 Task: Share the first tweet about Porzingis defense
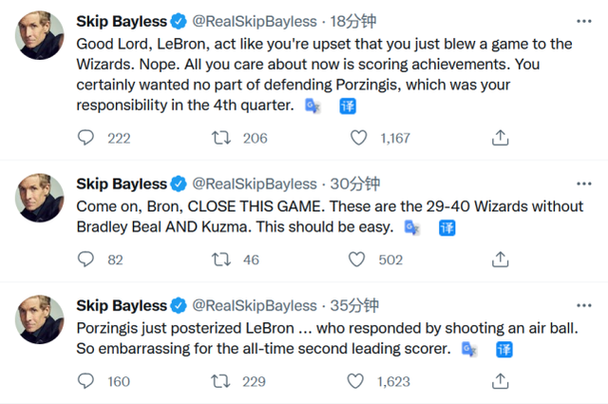[x=500, y=138]
